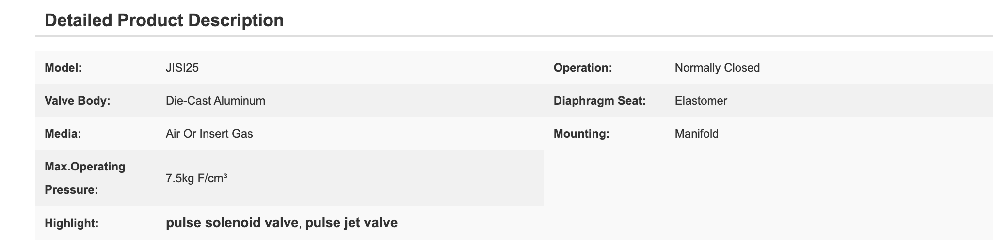
Task: Click the 'Operation:' label
Action: coord(583,68)
